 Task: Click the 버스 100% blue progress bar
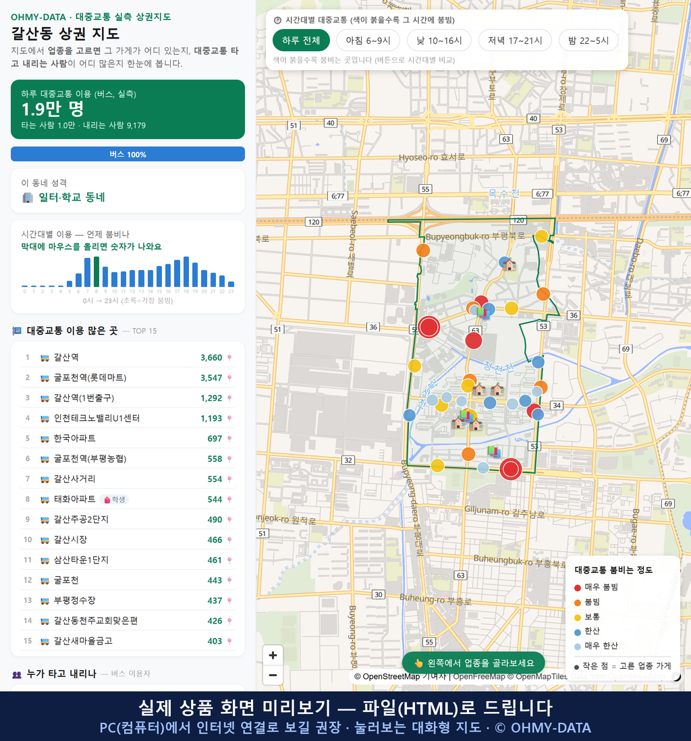pos(128,154)
